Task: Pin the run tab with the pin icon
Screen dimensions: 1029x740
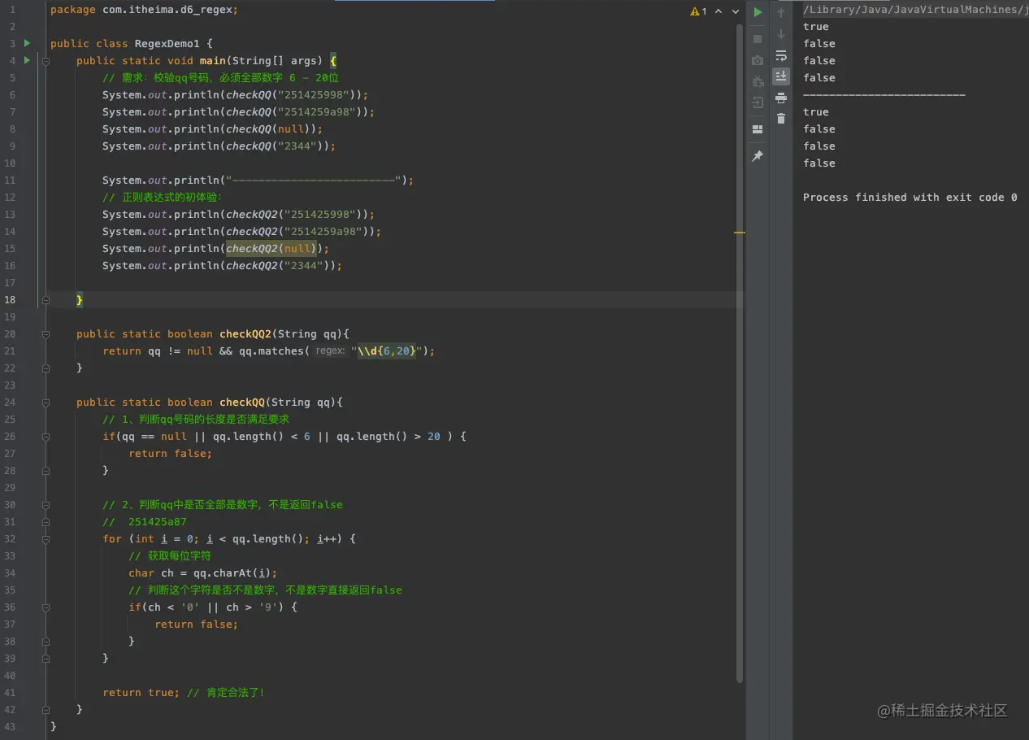Action: point(758,156)
